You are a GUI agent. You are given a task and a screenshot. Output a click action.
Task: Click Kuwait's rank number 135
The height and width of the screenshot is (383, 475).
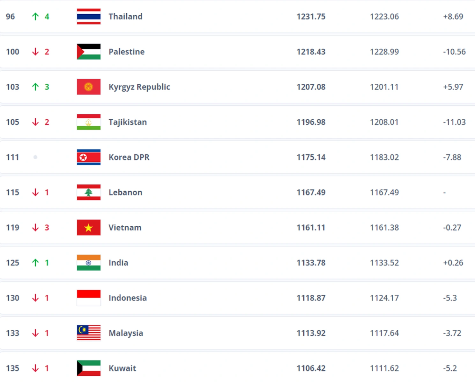[12, 368]
